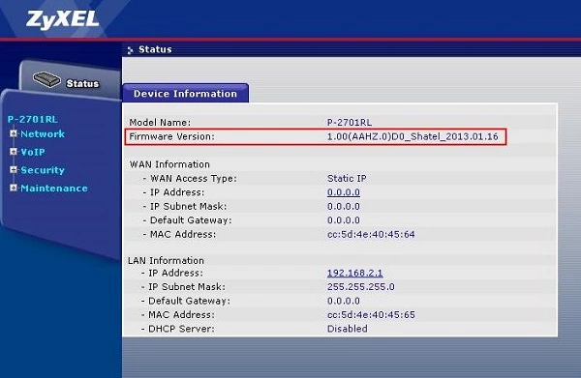Click the WAN IP Subnet Mask value 0.0.0.0
Screen dimensions: 581x378
point(344,206)
